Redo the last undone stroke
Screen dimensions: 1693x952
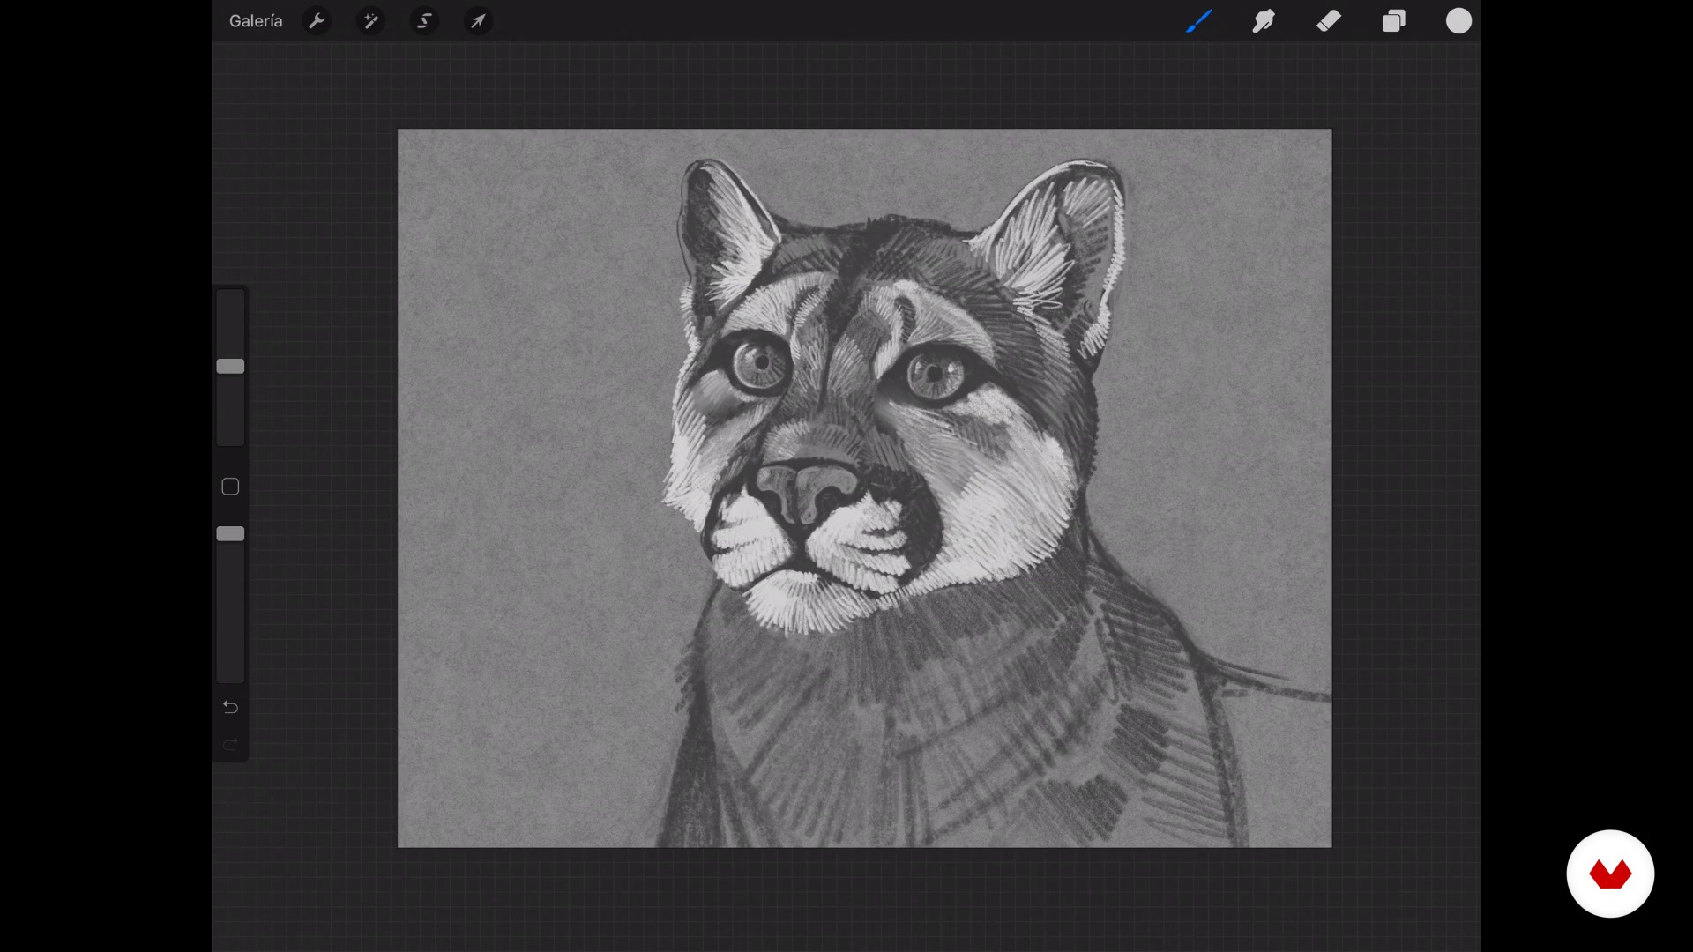(230, 745)
